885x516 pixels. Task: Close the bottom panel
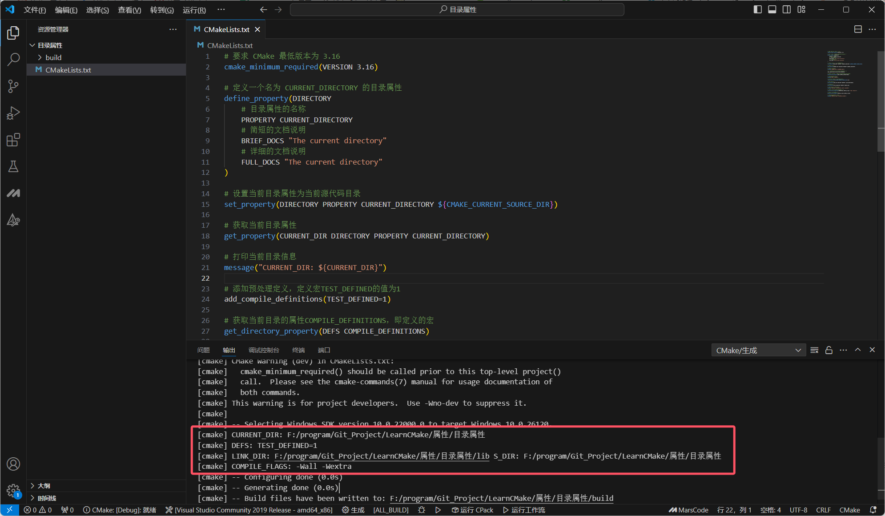(x=872, y=350)
